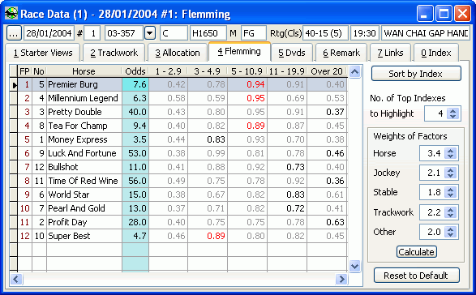Screen dimensions: 476x295
Task: Select the Millennium Legend horse name
Action: coord(83,98)
